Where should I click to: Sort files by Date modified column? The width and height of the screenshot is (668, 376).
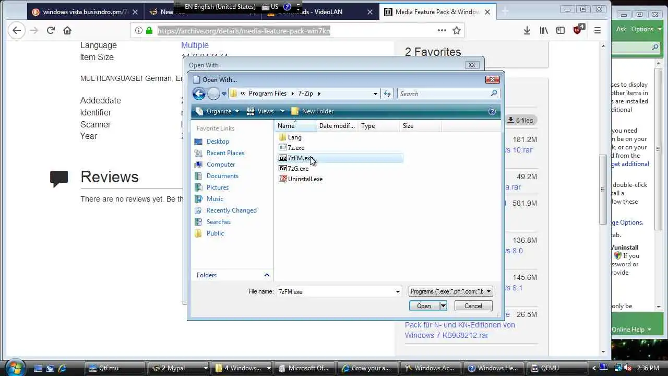pos(337,126)
